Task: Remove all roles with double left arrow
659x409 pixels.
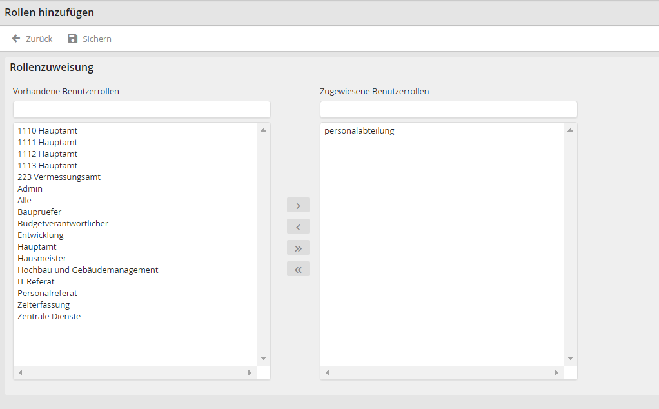Action: pyautogui.click(x=298, y=269)
